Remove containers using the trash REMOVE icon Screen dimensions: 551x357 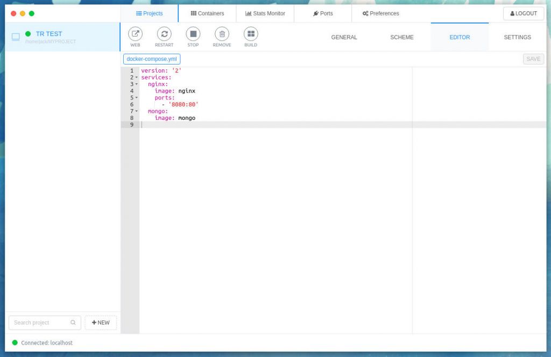(x=222, y=34)
